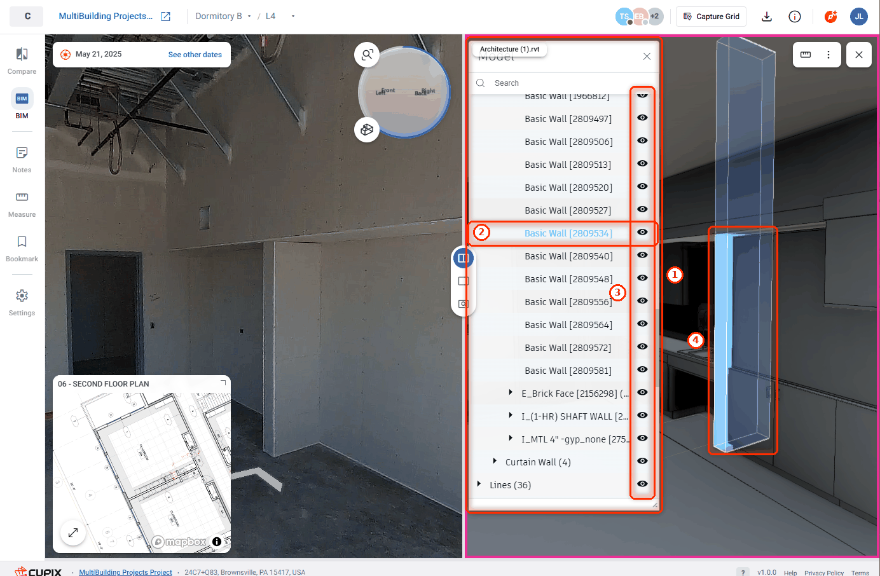
Task: Click the 3D cube view icon
Action: point(367,130)
